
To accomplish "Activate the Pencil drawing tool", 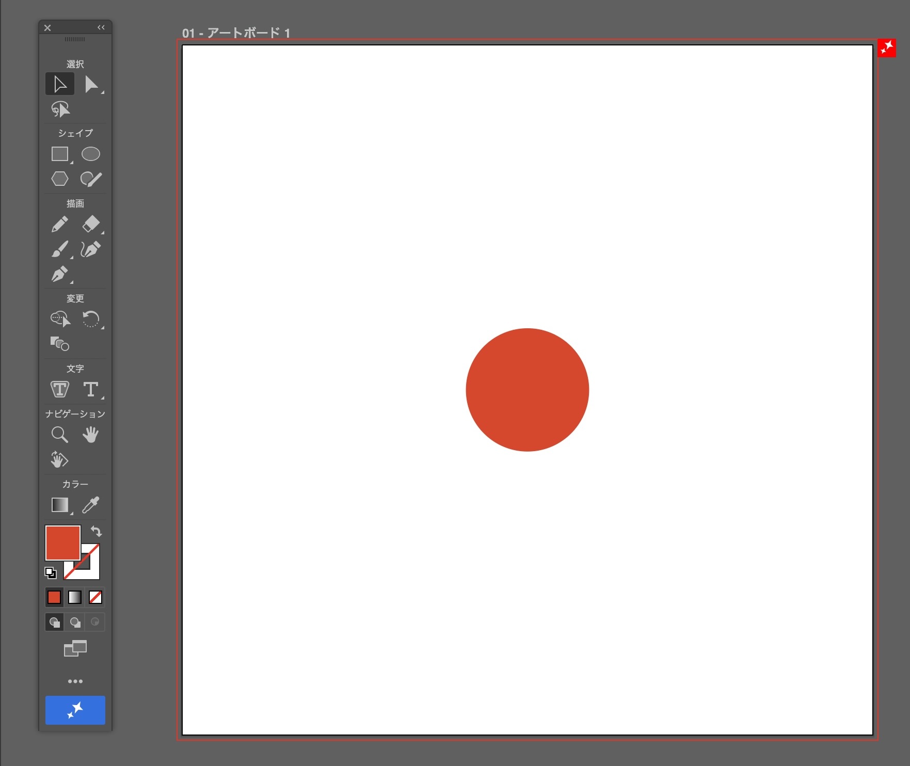I will pyautogui.click(x=60, y=225).
